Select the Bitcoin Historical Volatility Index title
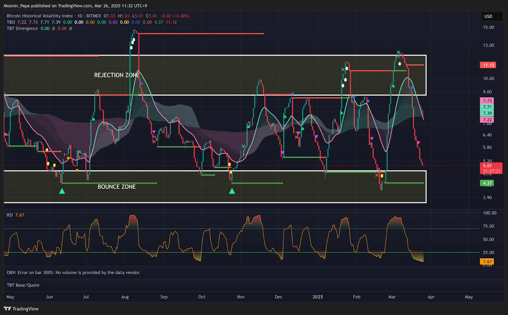 [x=40, y=16]
